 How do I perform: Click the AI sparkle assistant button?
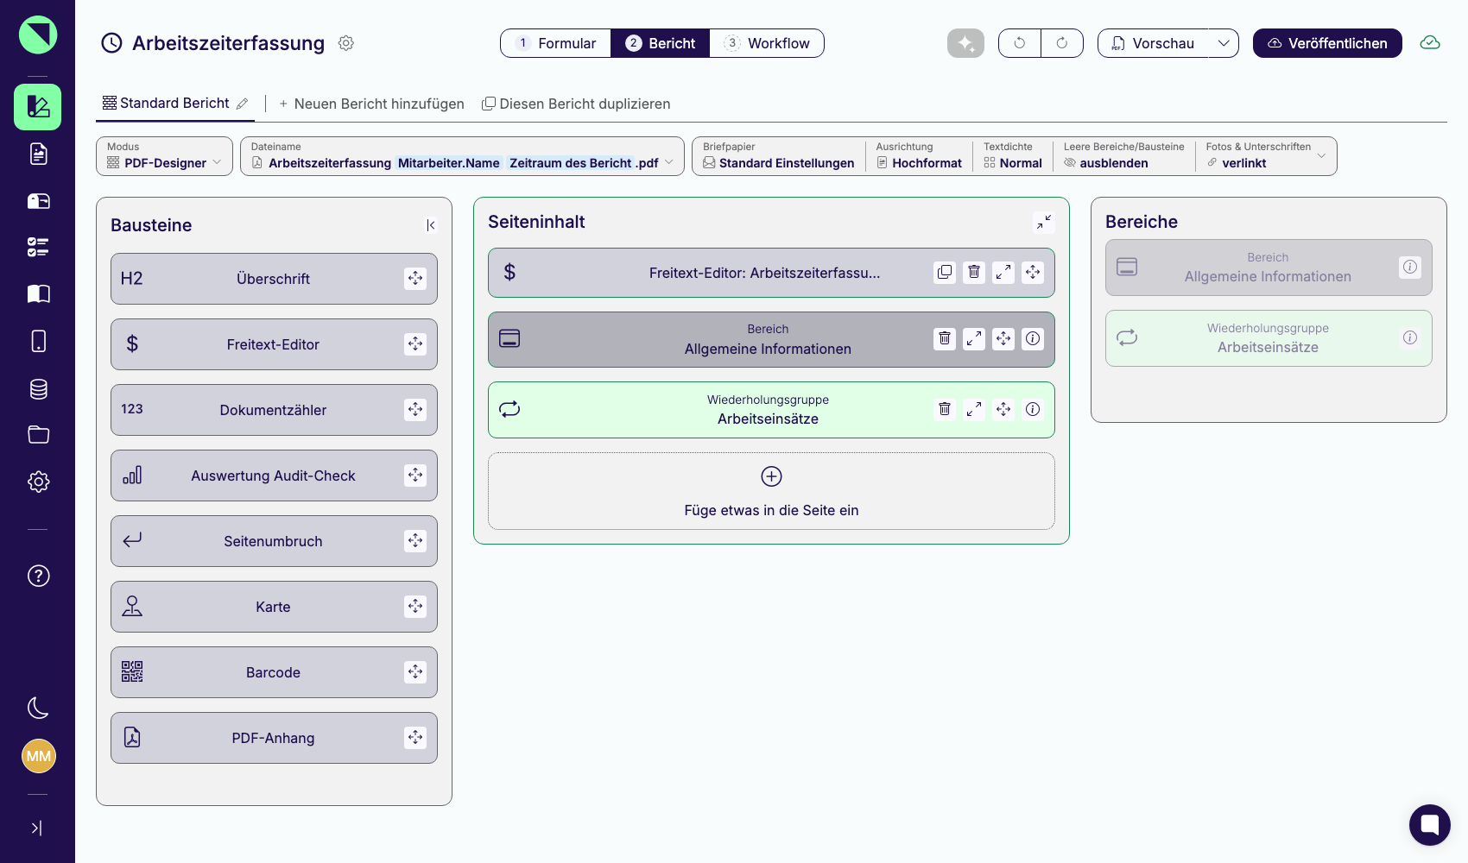(965, 43)
